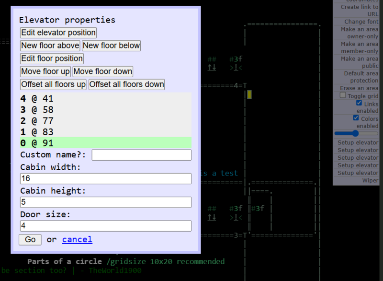Image resolution: width=383 pixels, height=281 pixels.
Task: Click the slider below Colors enabled
Action: click(354, 133)
